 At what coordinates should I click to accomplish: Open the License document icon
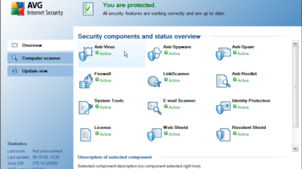(86, 134)
